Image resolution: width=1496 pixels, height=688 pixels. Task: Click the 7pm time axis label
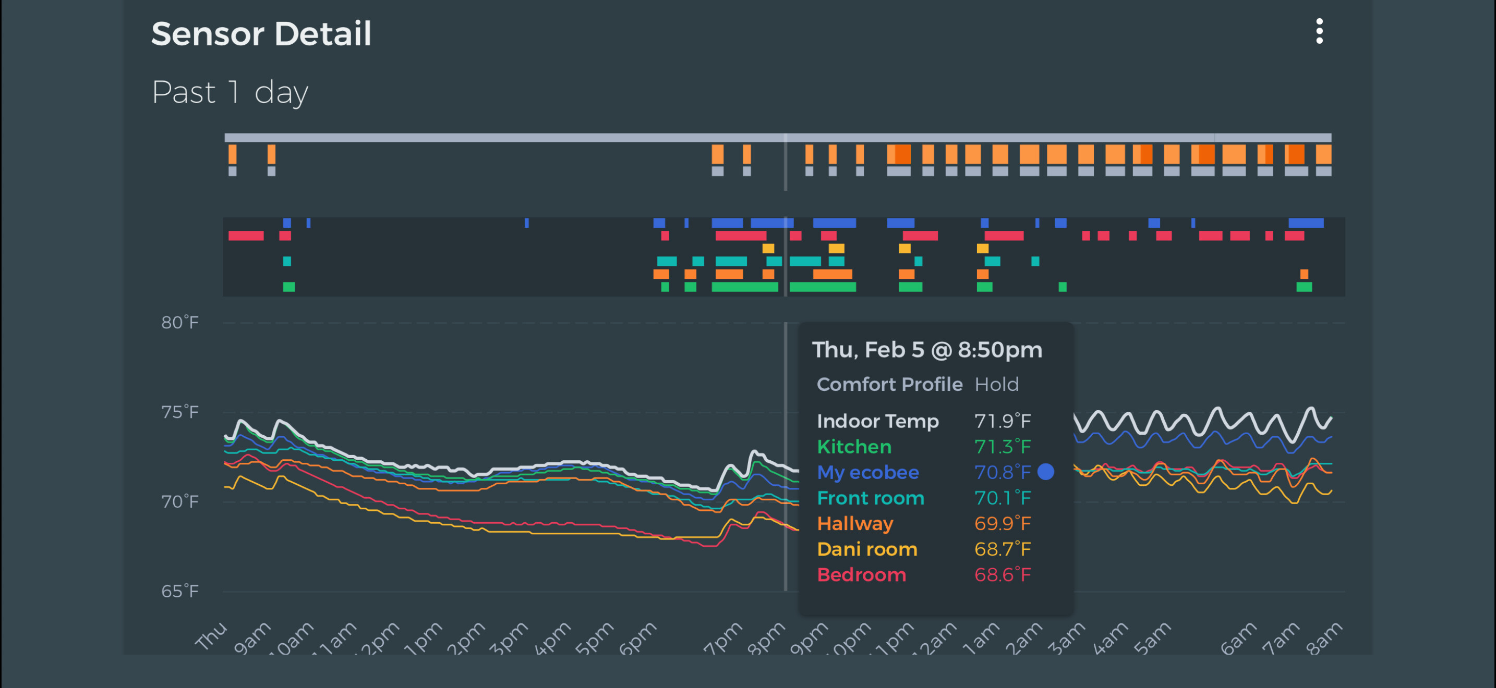[x=722, y=637]
